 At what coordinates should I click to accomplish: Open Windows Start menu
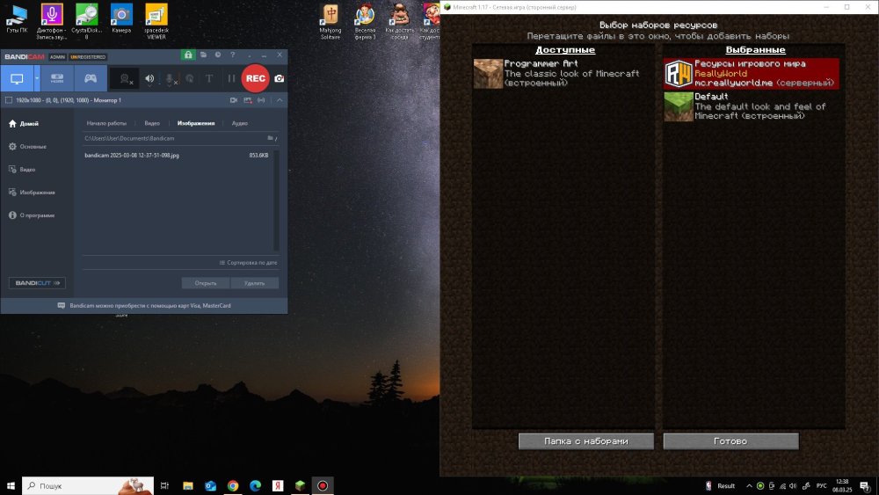click(x=11, y=485)
